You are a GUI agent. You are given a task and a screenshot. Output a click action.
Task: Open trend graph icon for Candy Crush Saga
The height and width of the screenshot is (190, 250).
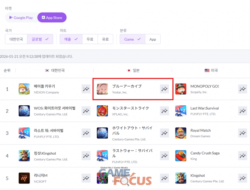242,155
